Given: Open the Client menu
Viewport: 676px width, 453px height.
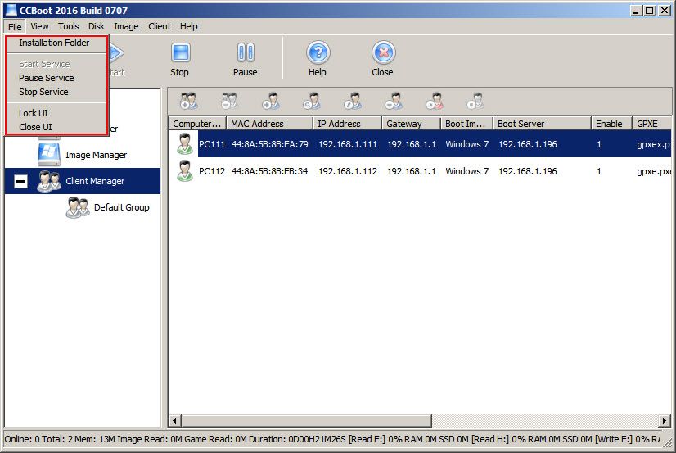Looking at the screenshot, I should 160,26.
